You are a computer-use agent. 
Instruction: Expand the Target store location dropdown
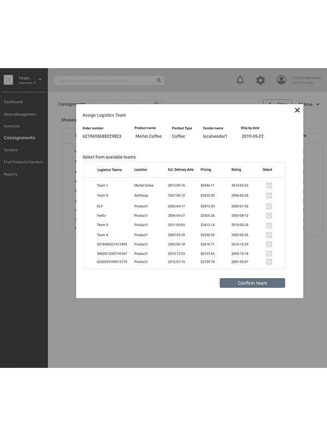coord(40,79)
